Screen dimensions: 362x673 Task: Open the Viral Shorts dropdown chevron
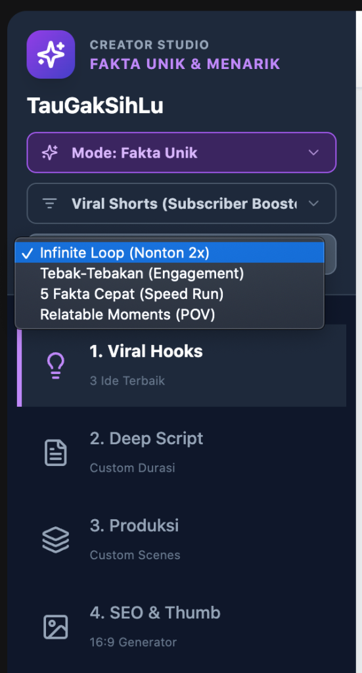pyautogui.click(x=313, y=204)
